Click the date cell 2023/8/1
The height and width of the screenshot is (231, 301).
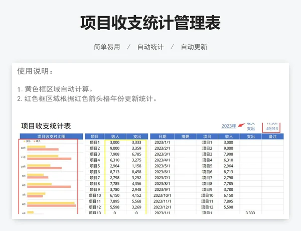162,184
